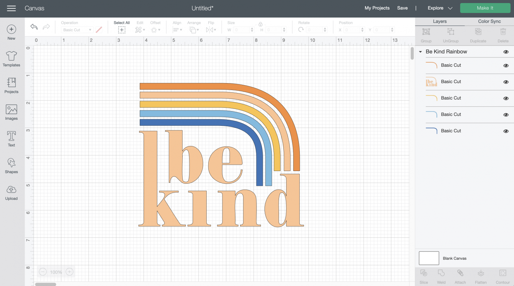This screenshot has width=514, height=286.
Task: Open the Explore machine dropdown
Action: (x=440, y=8)
